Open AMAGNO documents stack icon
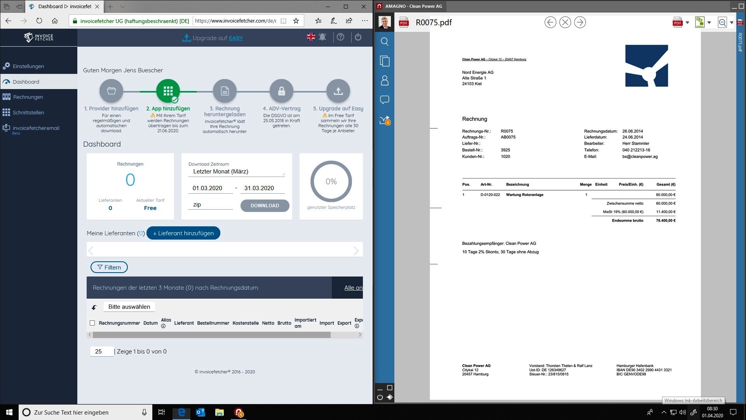Screen dimensions: 746x420 pyautogui.click(x=385, y=61)
